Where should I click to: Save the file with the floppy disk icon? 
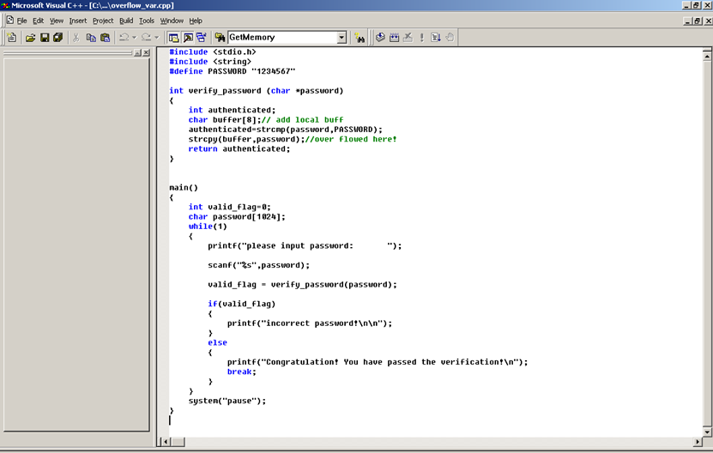point(45,38)
